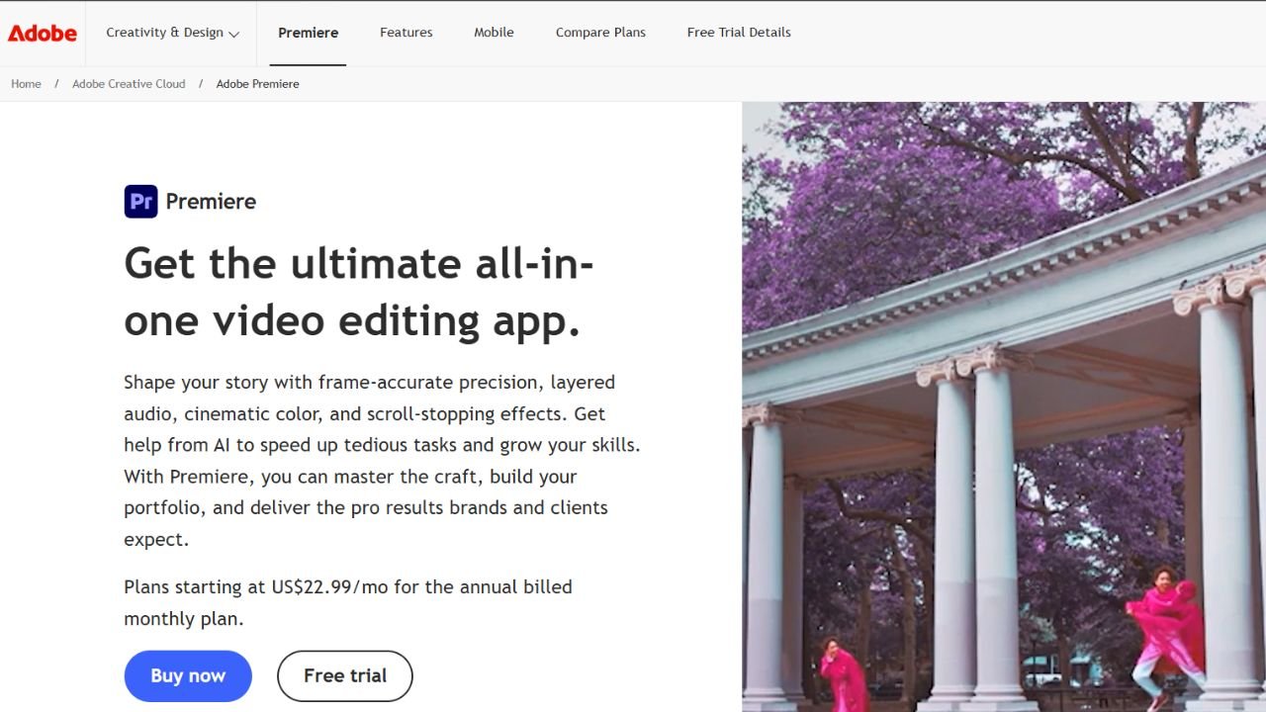The image size is (1266, 712).
Task: Open Compare Plans in navigation
Action: point(600,33)
